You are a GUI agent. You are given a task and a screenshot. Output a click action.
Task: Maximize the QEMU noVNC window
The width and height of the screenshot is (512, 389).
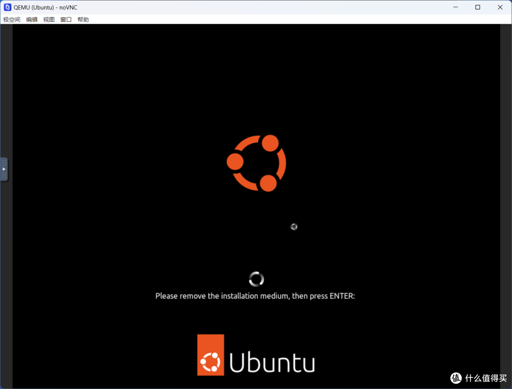tap(478, 7)
